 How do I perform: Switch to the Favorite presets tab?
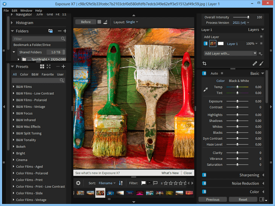(x=47, y=74)
